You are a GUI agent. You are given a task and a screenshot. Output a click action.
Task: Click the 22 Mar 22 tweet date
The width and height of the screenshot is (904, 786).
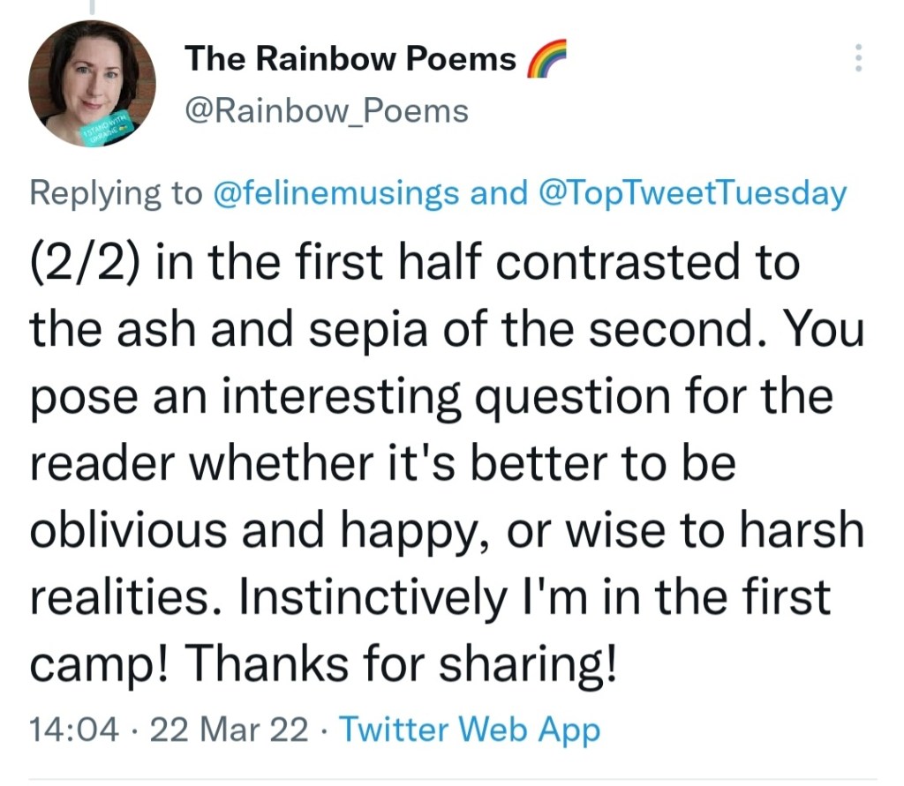coord(230,730)
